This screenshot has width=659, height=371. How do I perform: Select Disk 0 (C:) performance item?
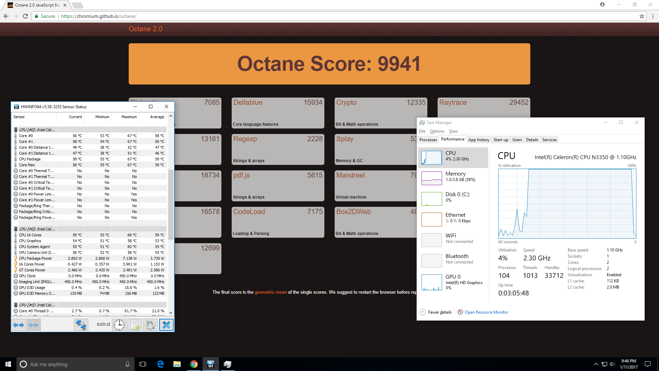(453, 199)
